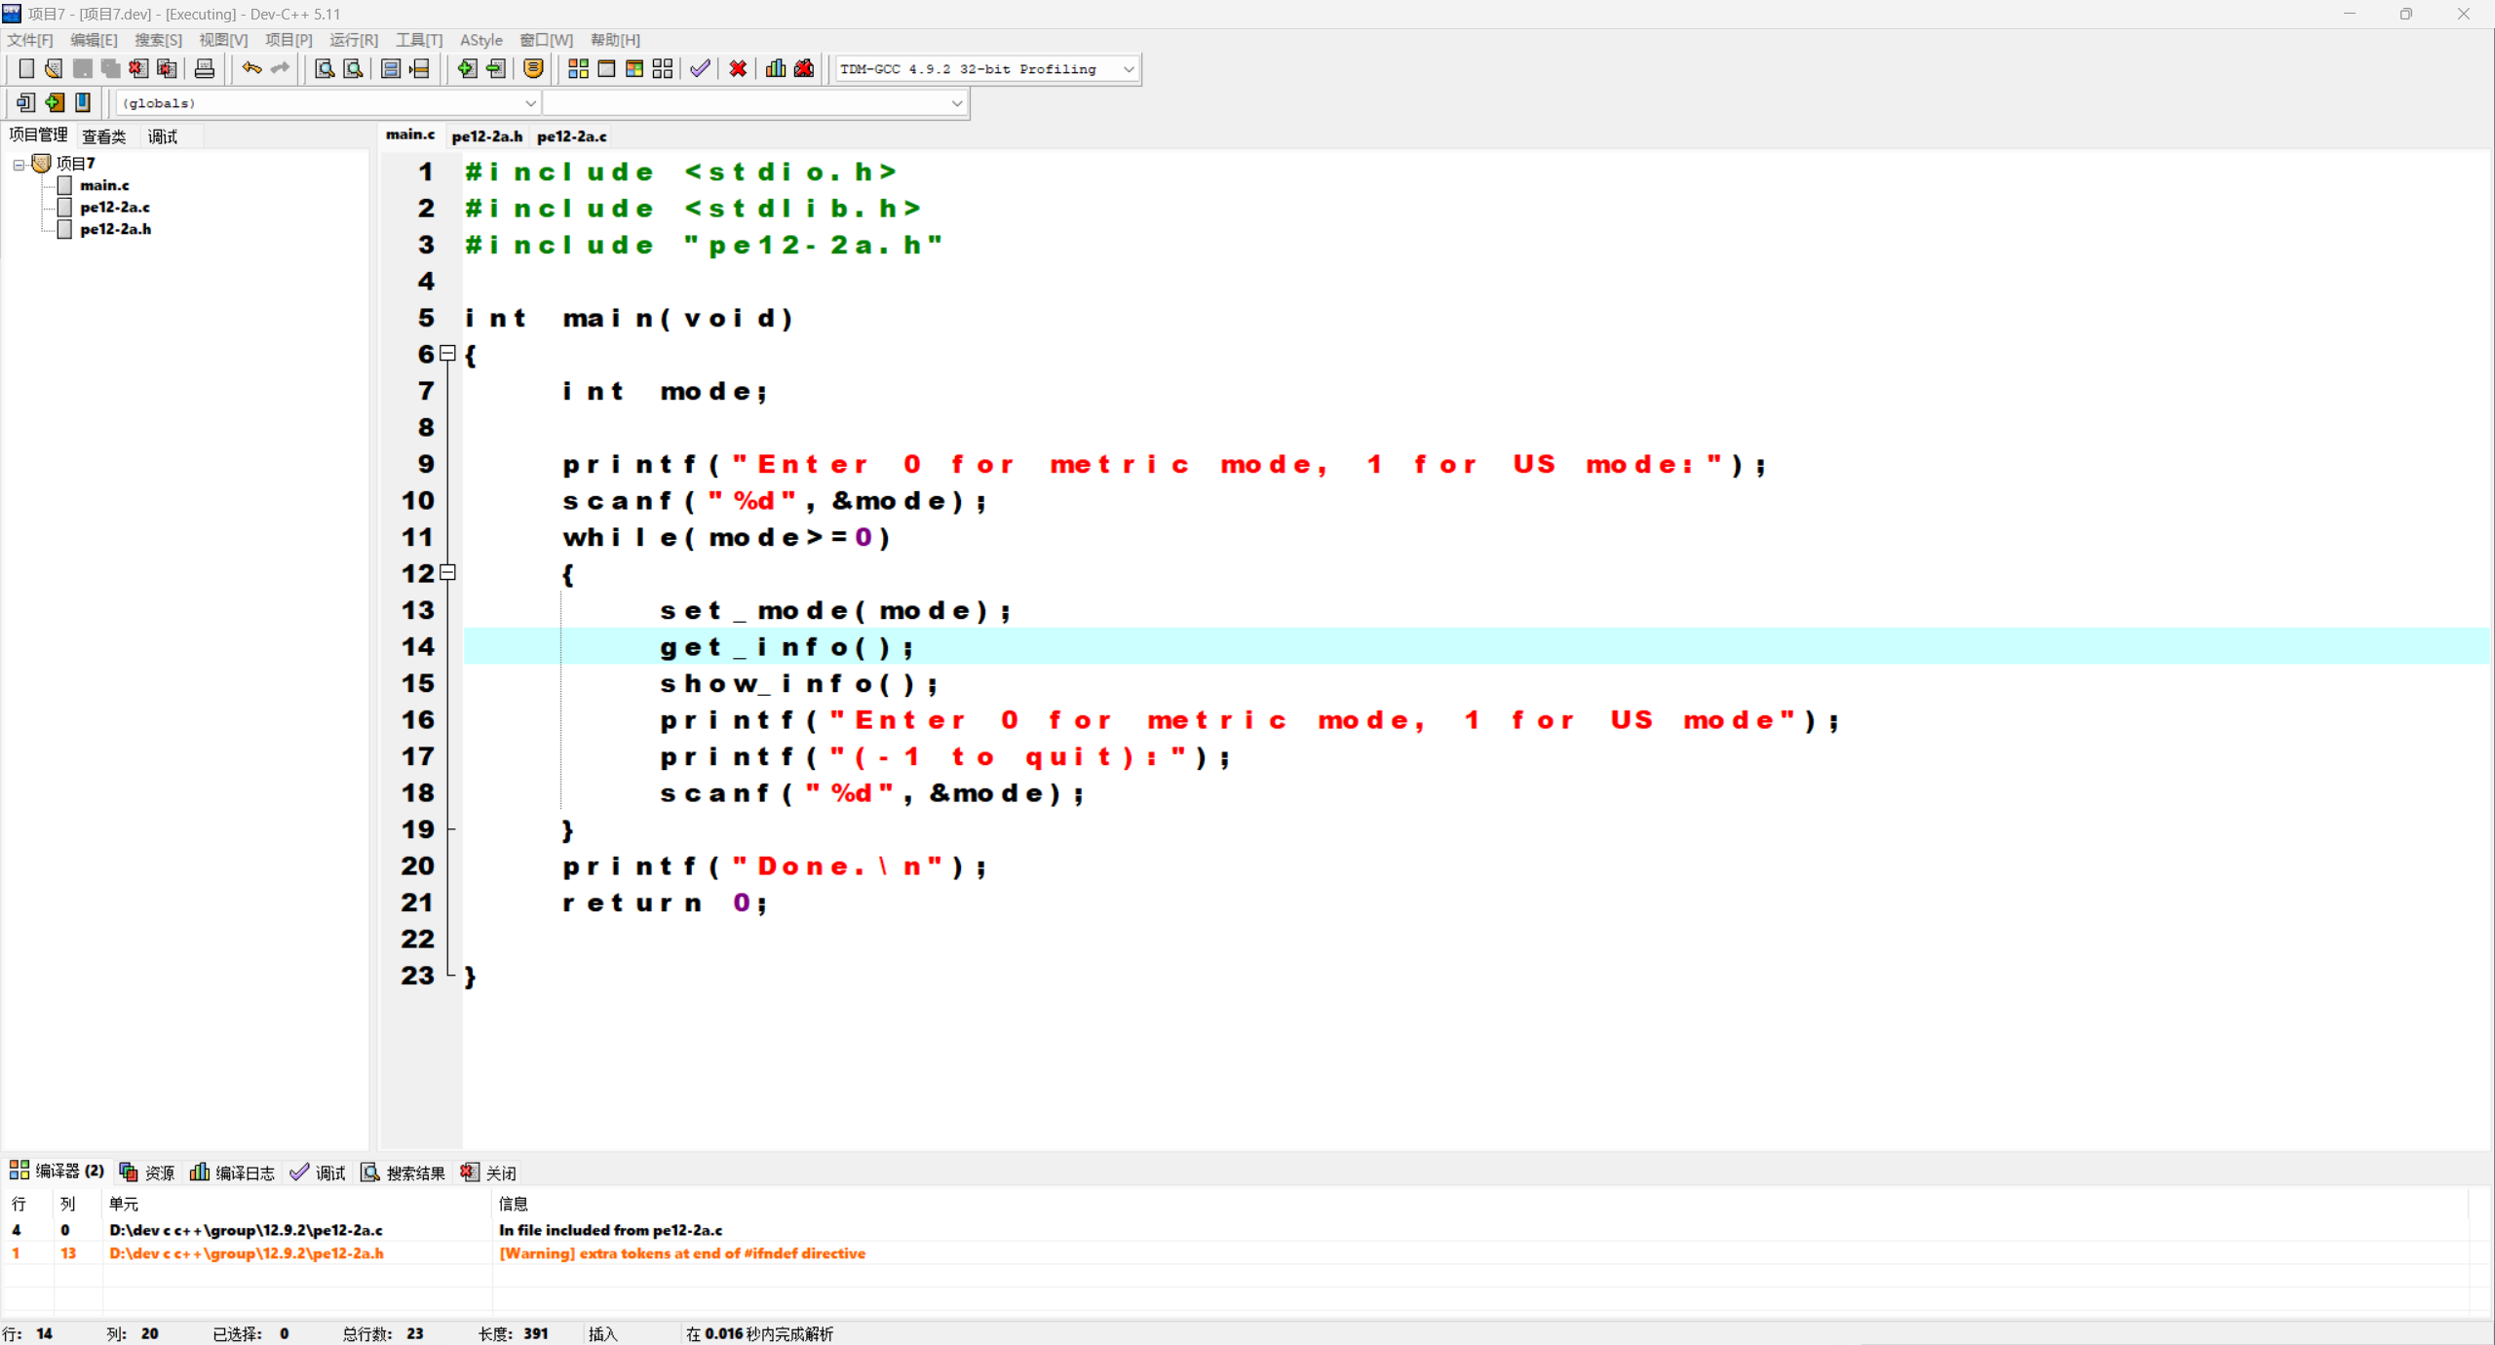Click the Undo arrow icon
Screen dimensions: 2495x1345
pyautogui.click(x=251, y=68)
